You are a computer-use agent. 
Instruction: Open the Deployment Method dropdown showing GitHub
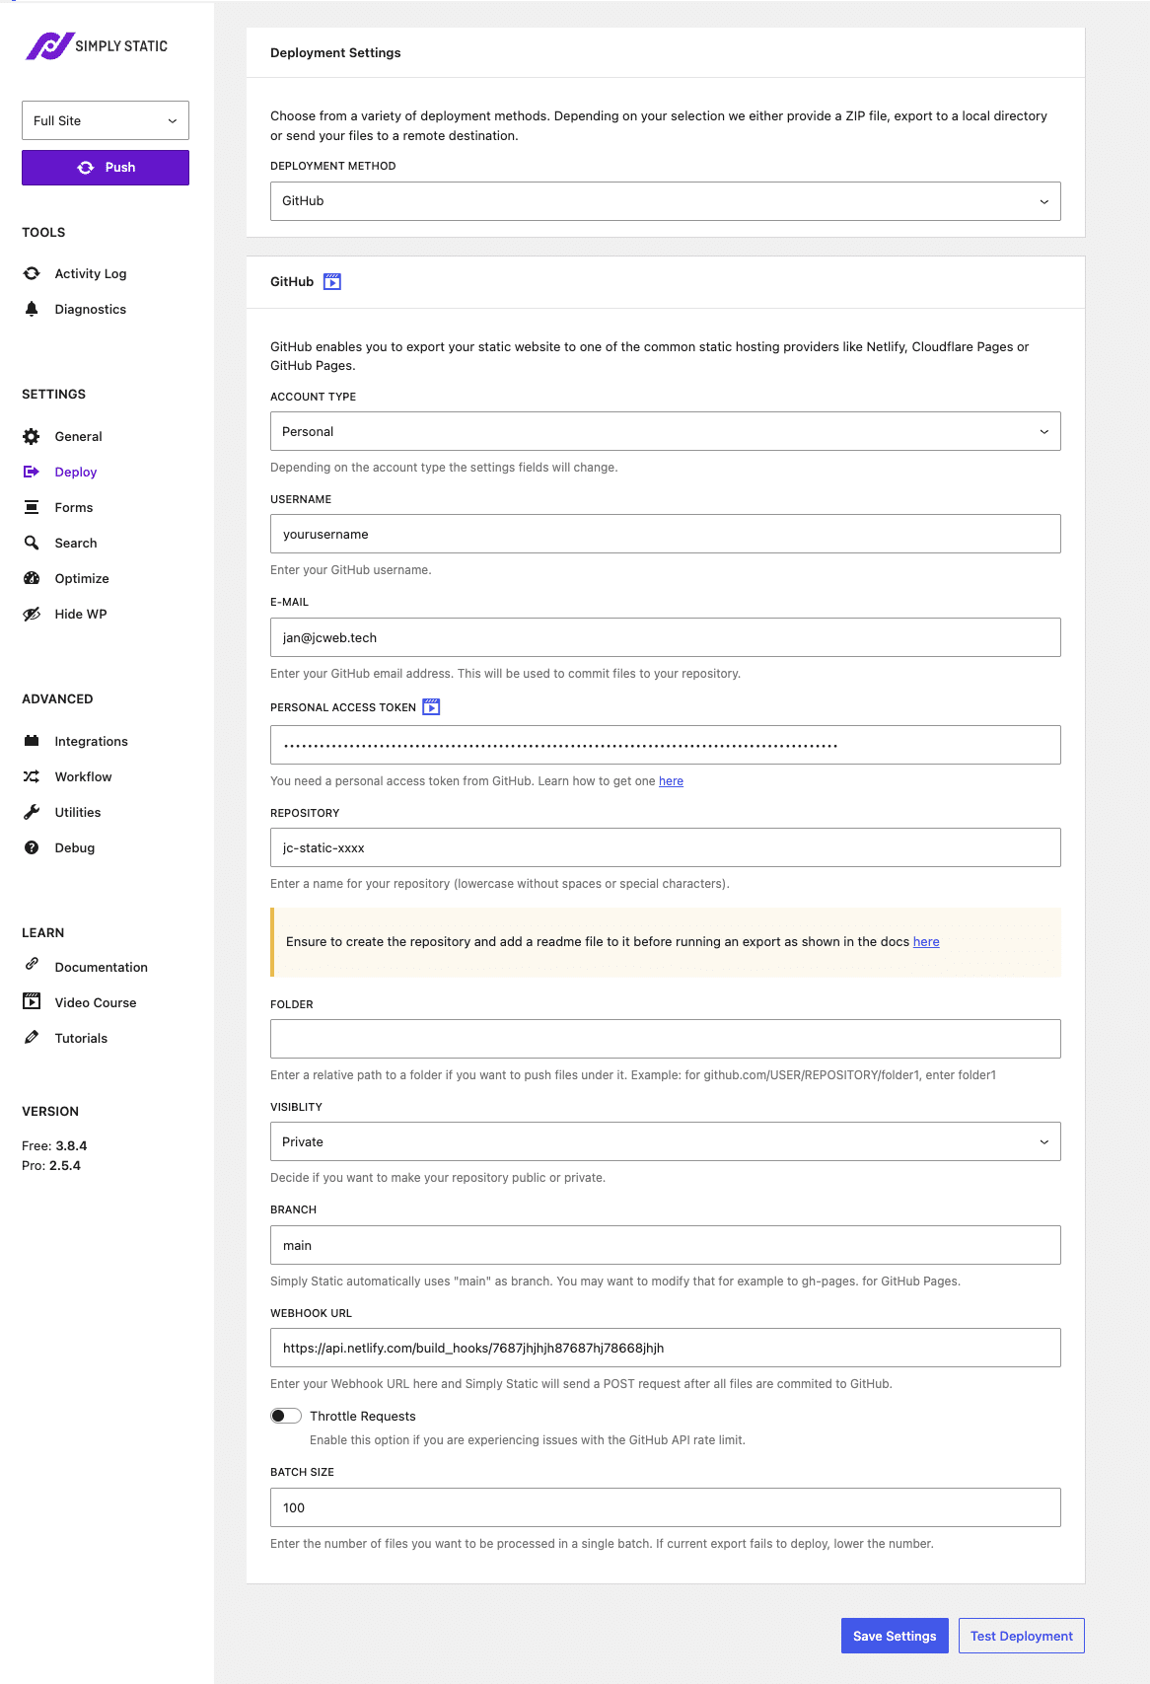666,201
